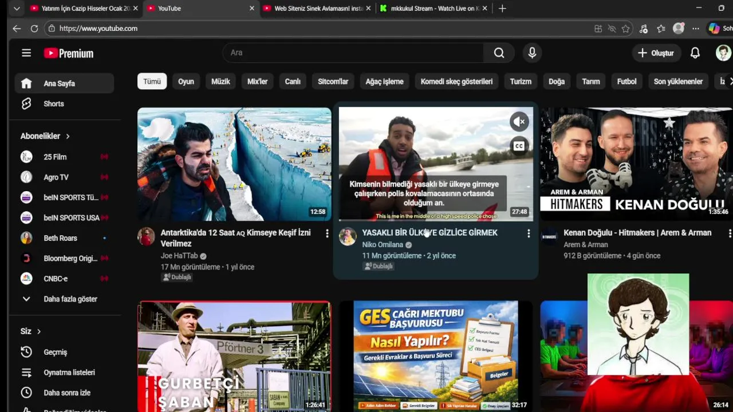Go back in browser
The height and width of the screenshot is (412, 733).
[x=17, y=29]
